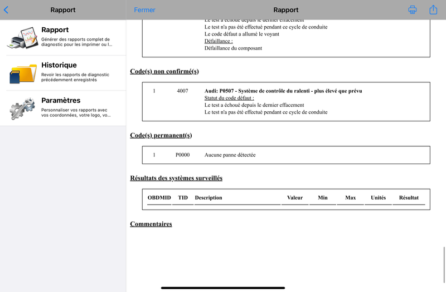Viewport: 446px width, 292px height.
Task: Print the report with the printer icon
Action: pos(413,9)
